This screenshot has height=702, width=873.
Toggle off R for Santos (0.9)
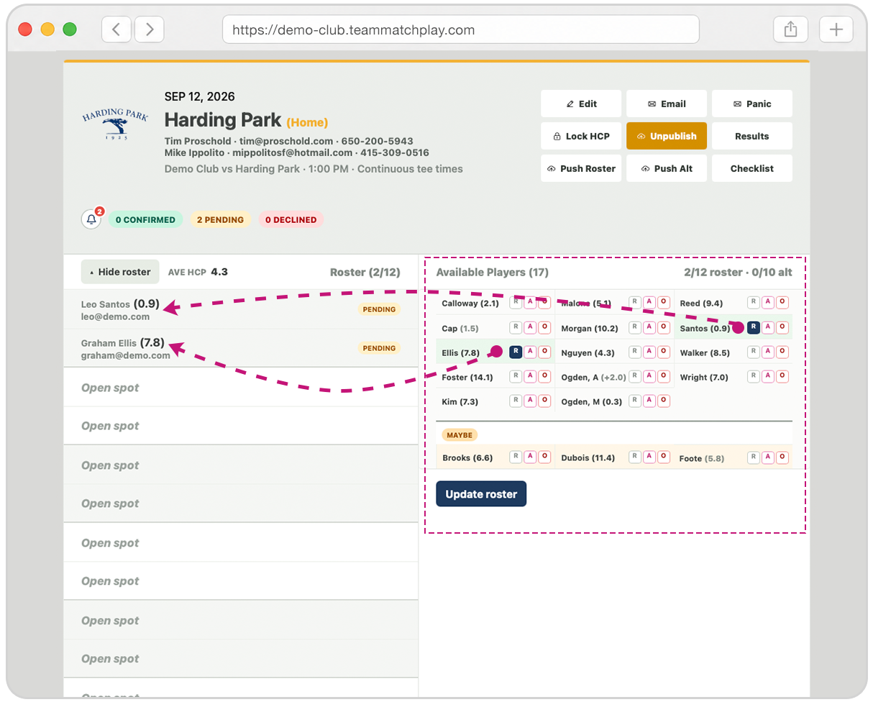pos(754,327)
